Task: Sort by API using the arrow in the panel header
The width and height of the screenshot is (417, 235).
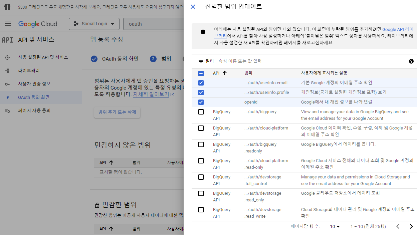Action: (225, 73)
